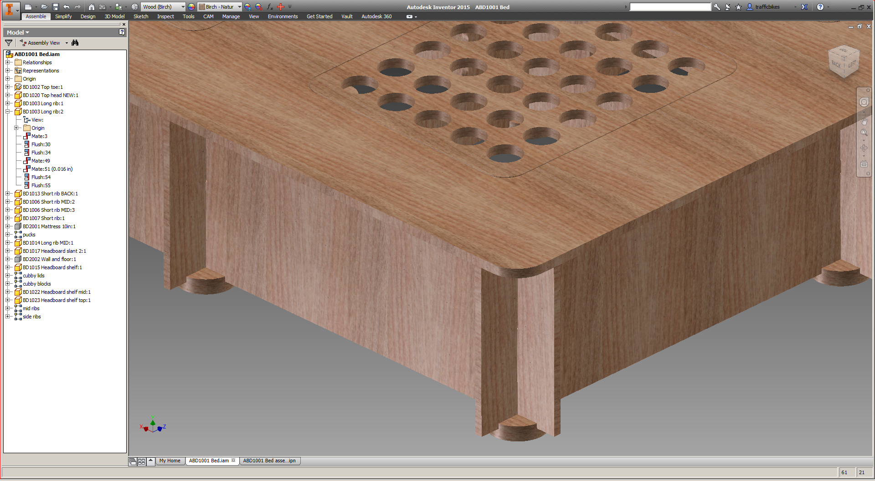Click the Find binoculars icon in browser
This screenshot has height=481, width=875.
(x=75, y=43)
